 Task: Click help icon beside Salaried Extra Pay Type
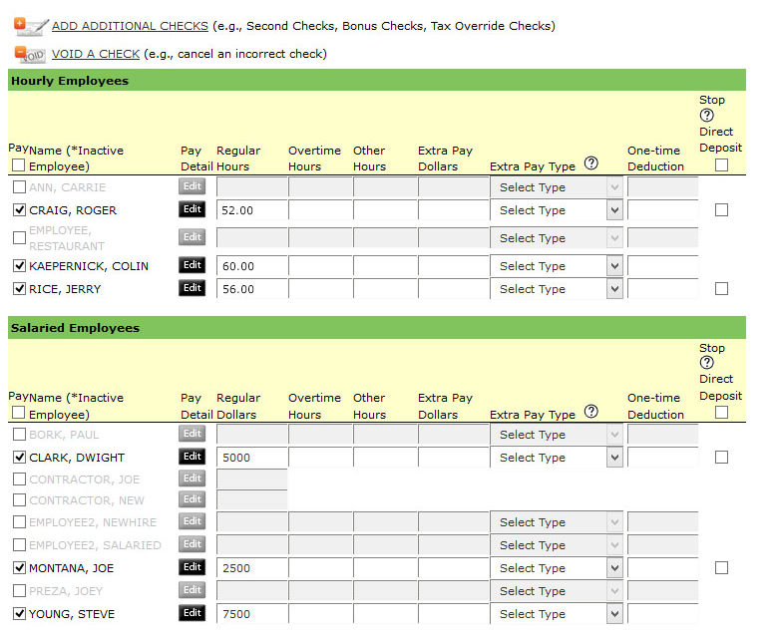click(x=590, y=412)
